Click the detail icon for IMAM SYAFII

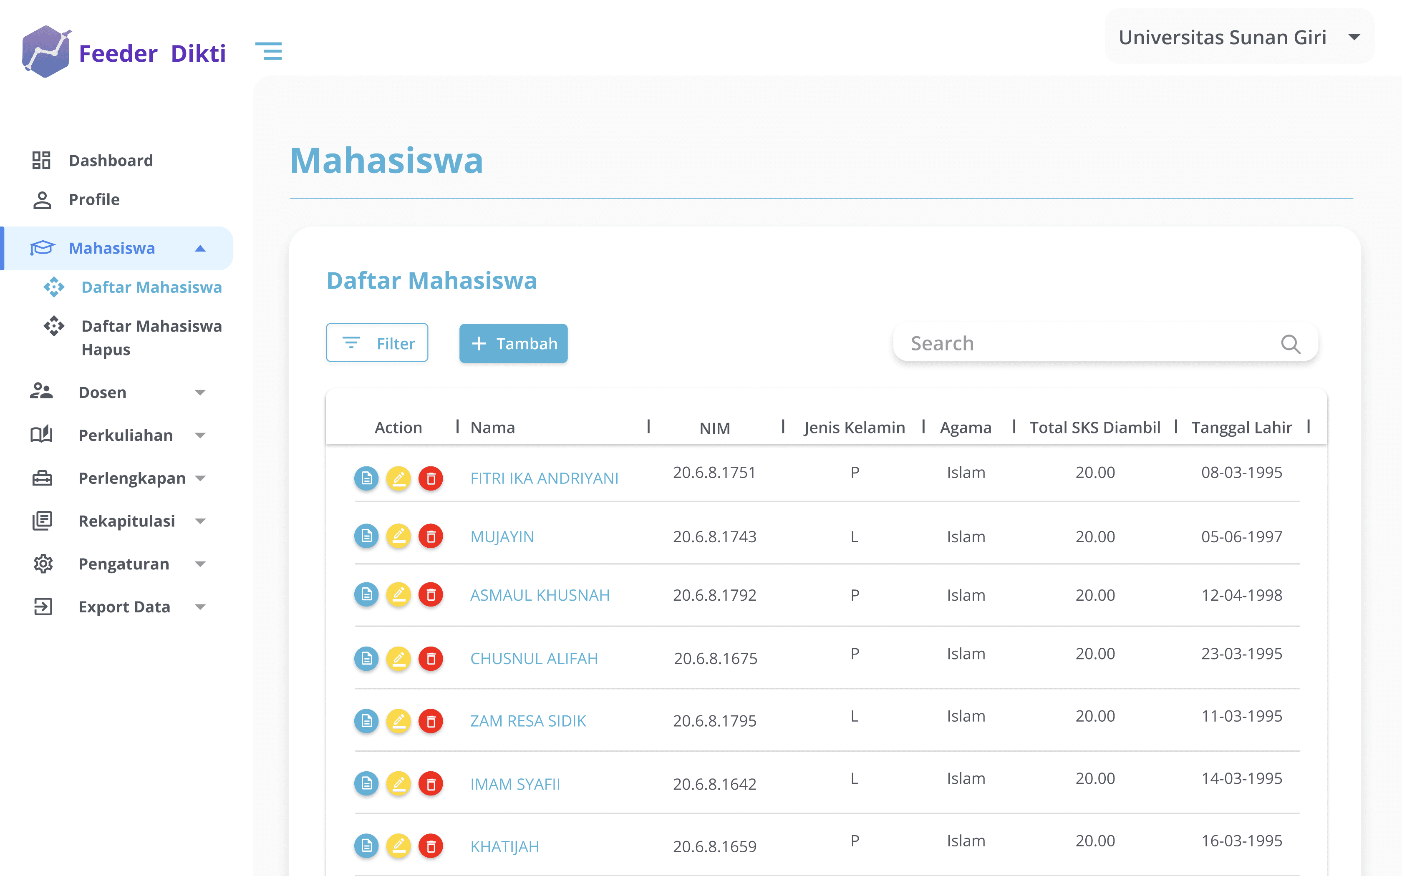tap(366, 784)
